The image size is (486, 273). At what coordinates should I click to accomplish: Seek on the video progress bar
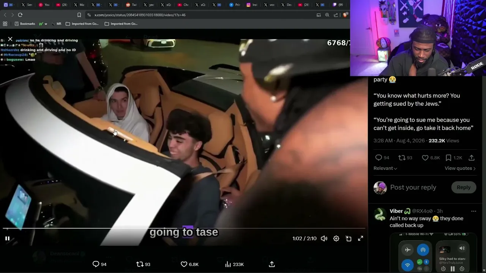tap(184, 228)
